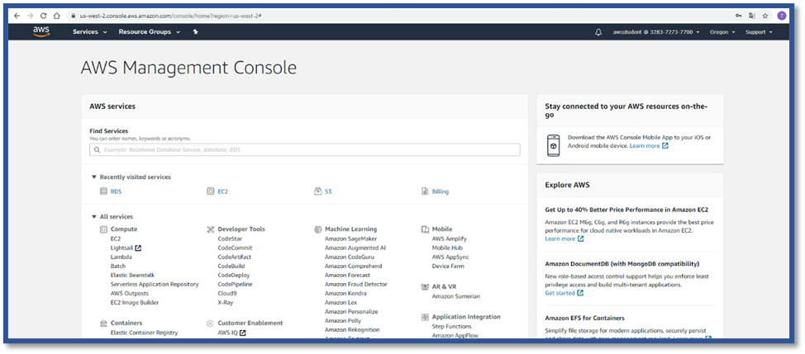Collapse the Recently visited services section
This screenshot has width=805, height=354.
94,177
